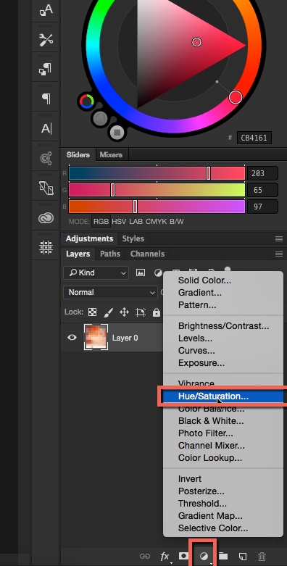The image size is (287, 566).
Task: Switch slider mode to CMYK
Action: pos(156,221)
